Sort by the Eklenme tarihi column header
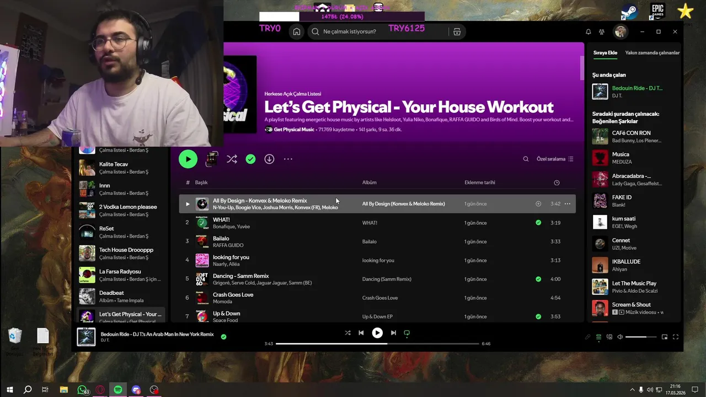Screen dimensions: 706x397 tap(480, 183)
